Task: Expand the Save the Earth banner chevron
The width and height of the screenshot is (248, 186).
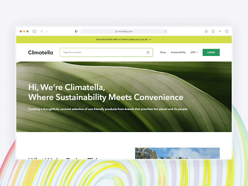Action: point(150,40)
